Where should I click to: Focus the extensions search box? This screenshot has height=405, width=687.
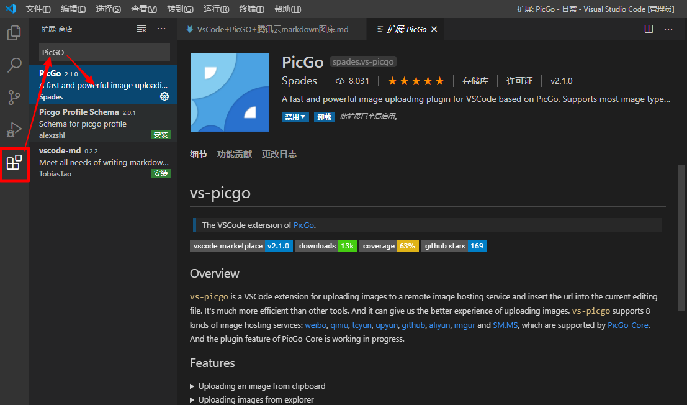(104, 52)
